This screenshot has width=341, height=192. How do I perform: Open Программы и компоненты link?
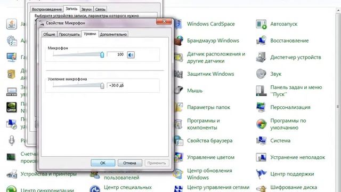click(x=204, y=124)
